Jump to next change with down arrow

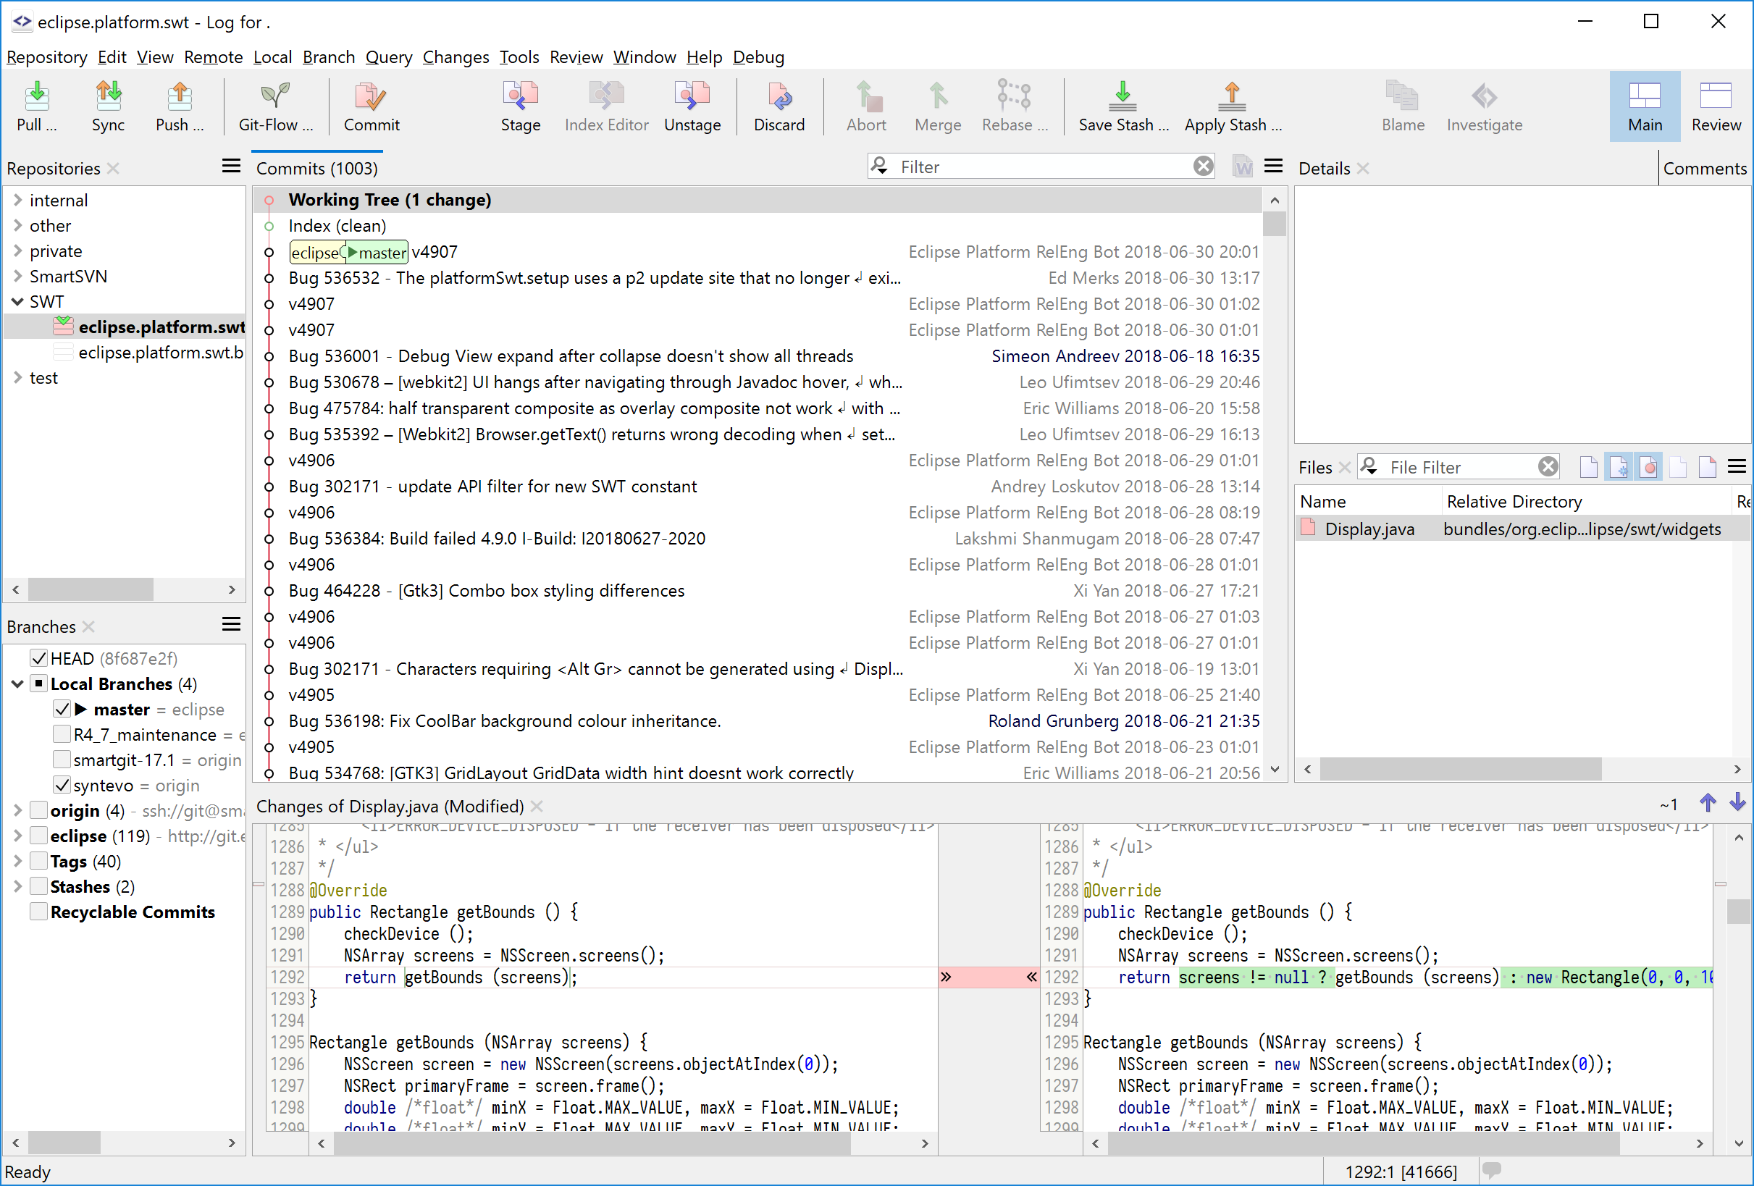point(1737,803)
